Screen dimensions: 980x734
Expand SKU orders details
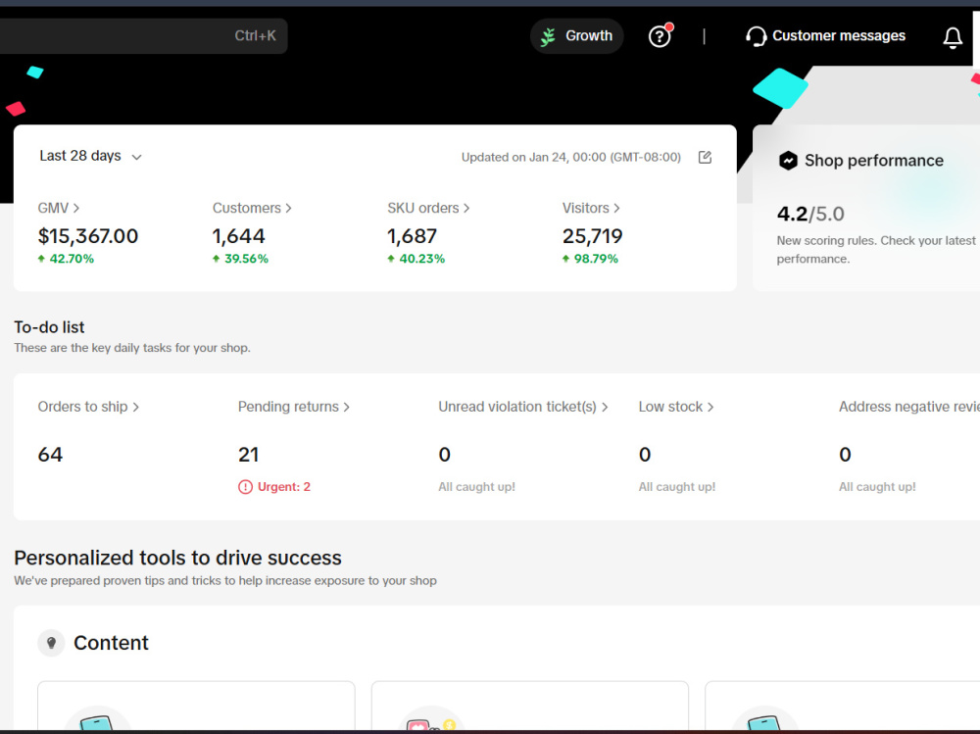(428, 208)
